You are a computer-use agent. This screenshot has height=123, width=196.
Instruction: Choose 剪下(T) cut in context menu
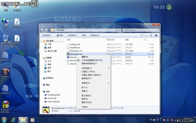pos(94,87)
